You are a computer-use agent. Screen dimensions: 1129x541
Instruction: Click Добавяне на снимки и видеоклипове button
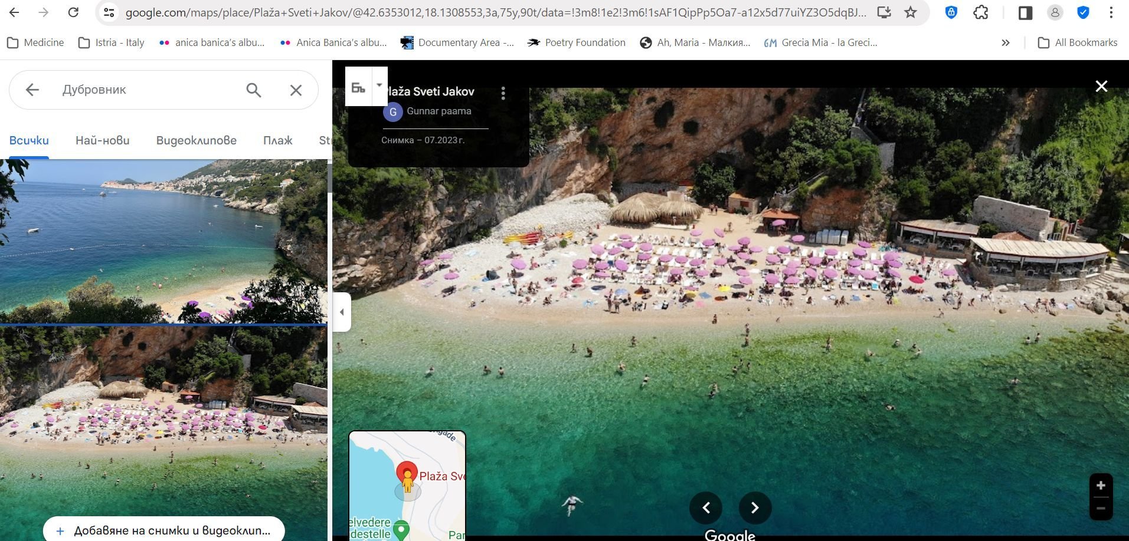164,530
